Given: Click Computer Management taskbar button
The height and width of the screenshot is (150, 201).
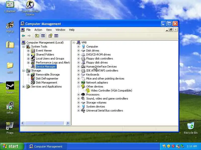Looking at the screenshot, I should [47, 146].
